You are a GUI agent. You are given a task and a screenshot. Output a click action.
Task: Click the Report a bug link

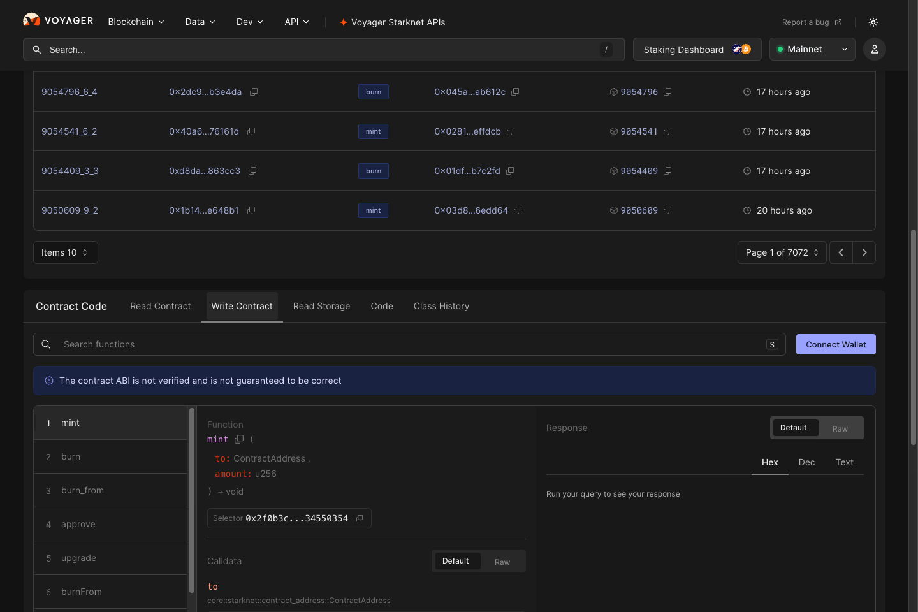(806, 22)
